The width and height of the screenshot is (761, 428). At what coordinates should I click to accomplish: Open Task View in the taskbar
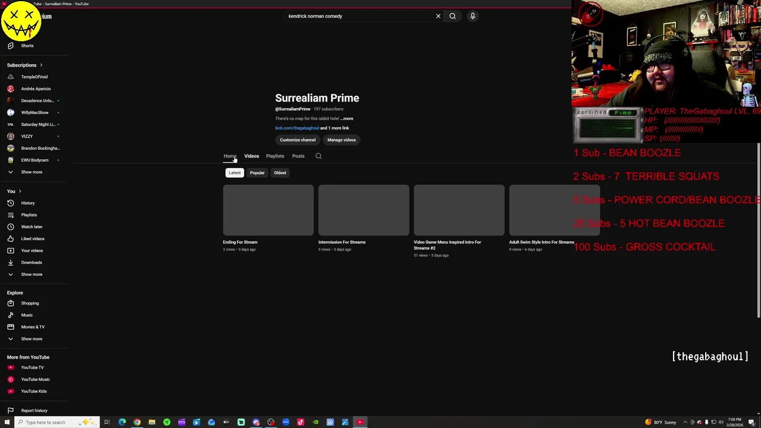tap(107, 422)
